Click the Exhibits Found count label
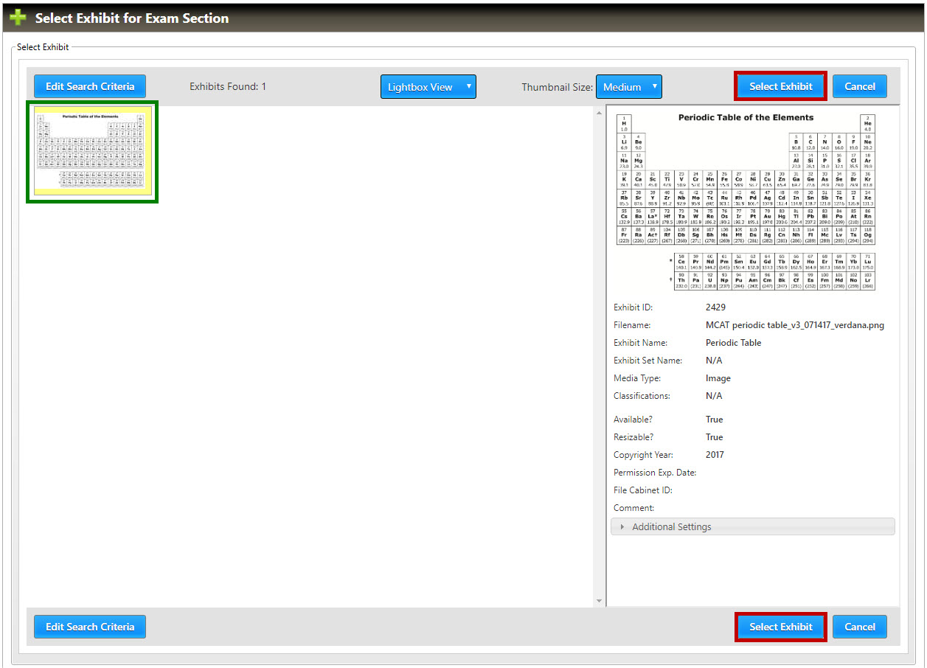Viewport: 927px width, 668px height. pos(228,87)
